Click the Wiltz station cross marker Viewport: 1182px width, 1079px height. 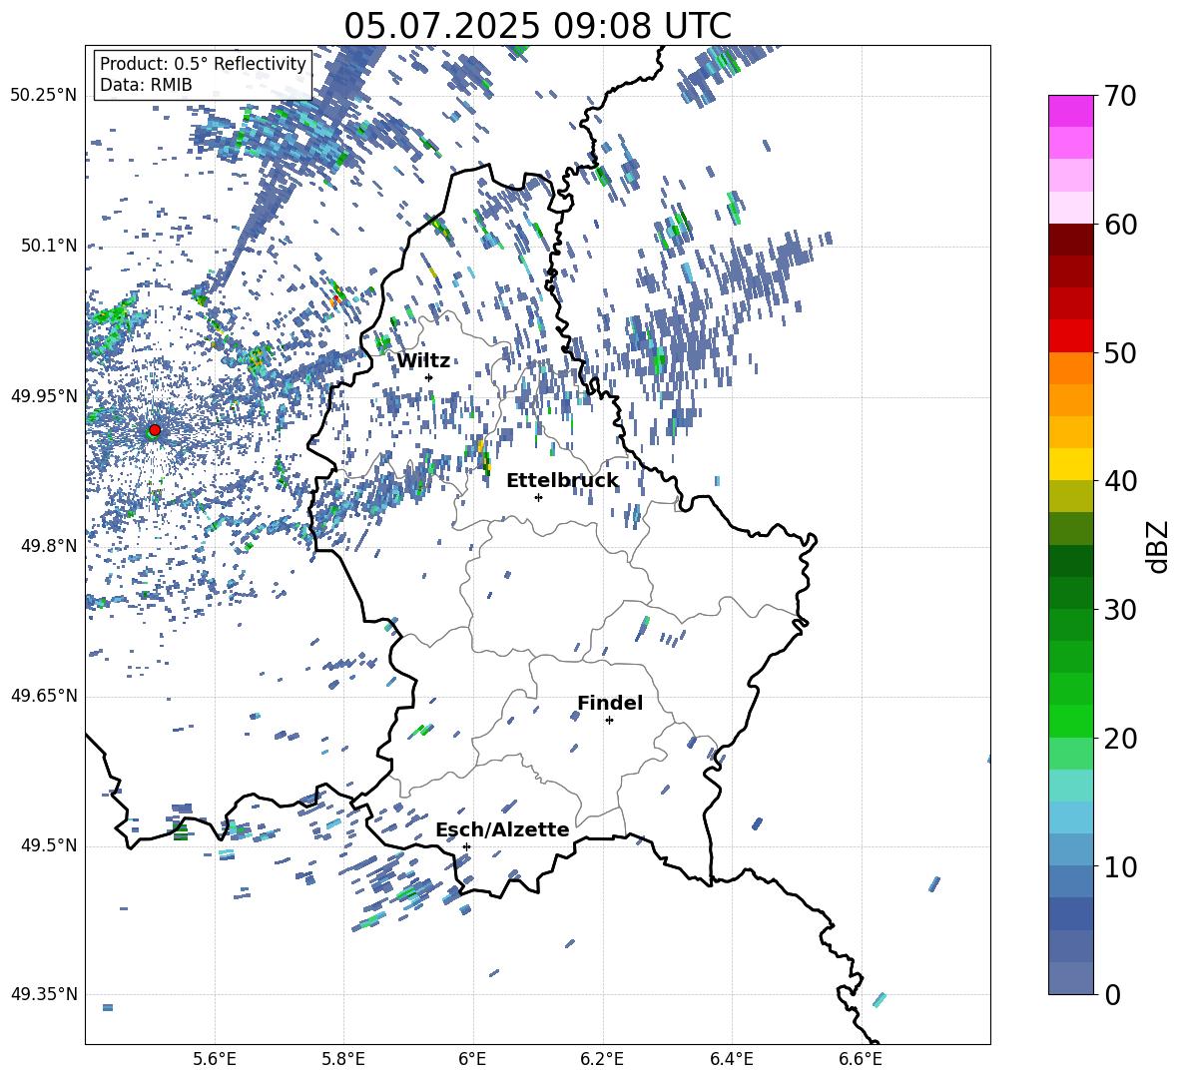coord(429,377)
